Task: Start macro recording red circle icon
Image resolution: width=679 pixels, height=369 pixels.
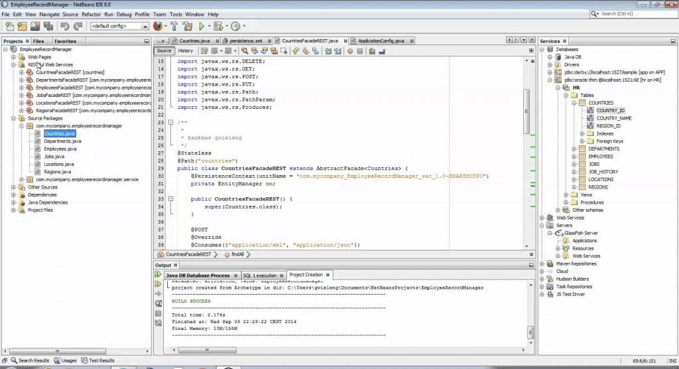Action: point(349,50)
